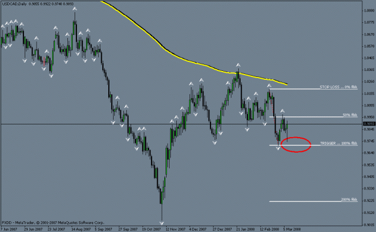Click the 12 Feb 2008 date label
The image size is (376, 232).
(x=270, y=230)
